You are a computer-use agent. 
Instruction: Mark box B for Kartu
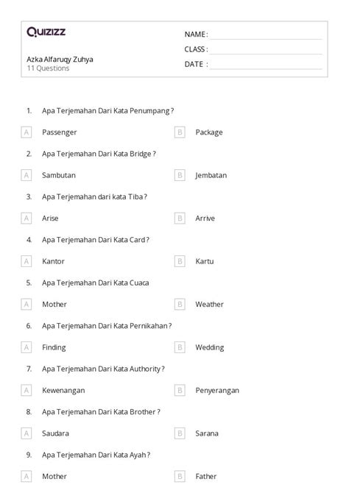(180, 261)
